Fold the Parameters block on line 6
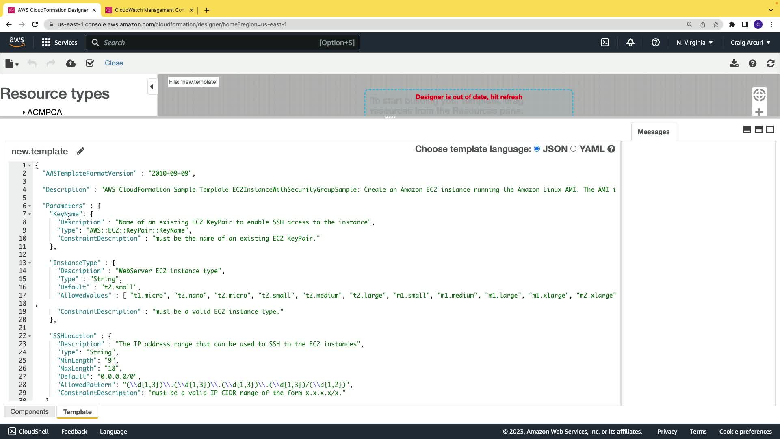The width and height of the screenshot is (780, 439). (x=30, y=206)
